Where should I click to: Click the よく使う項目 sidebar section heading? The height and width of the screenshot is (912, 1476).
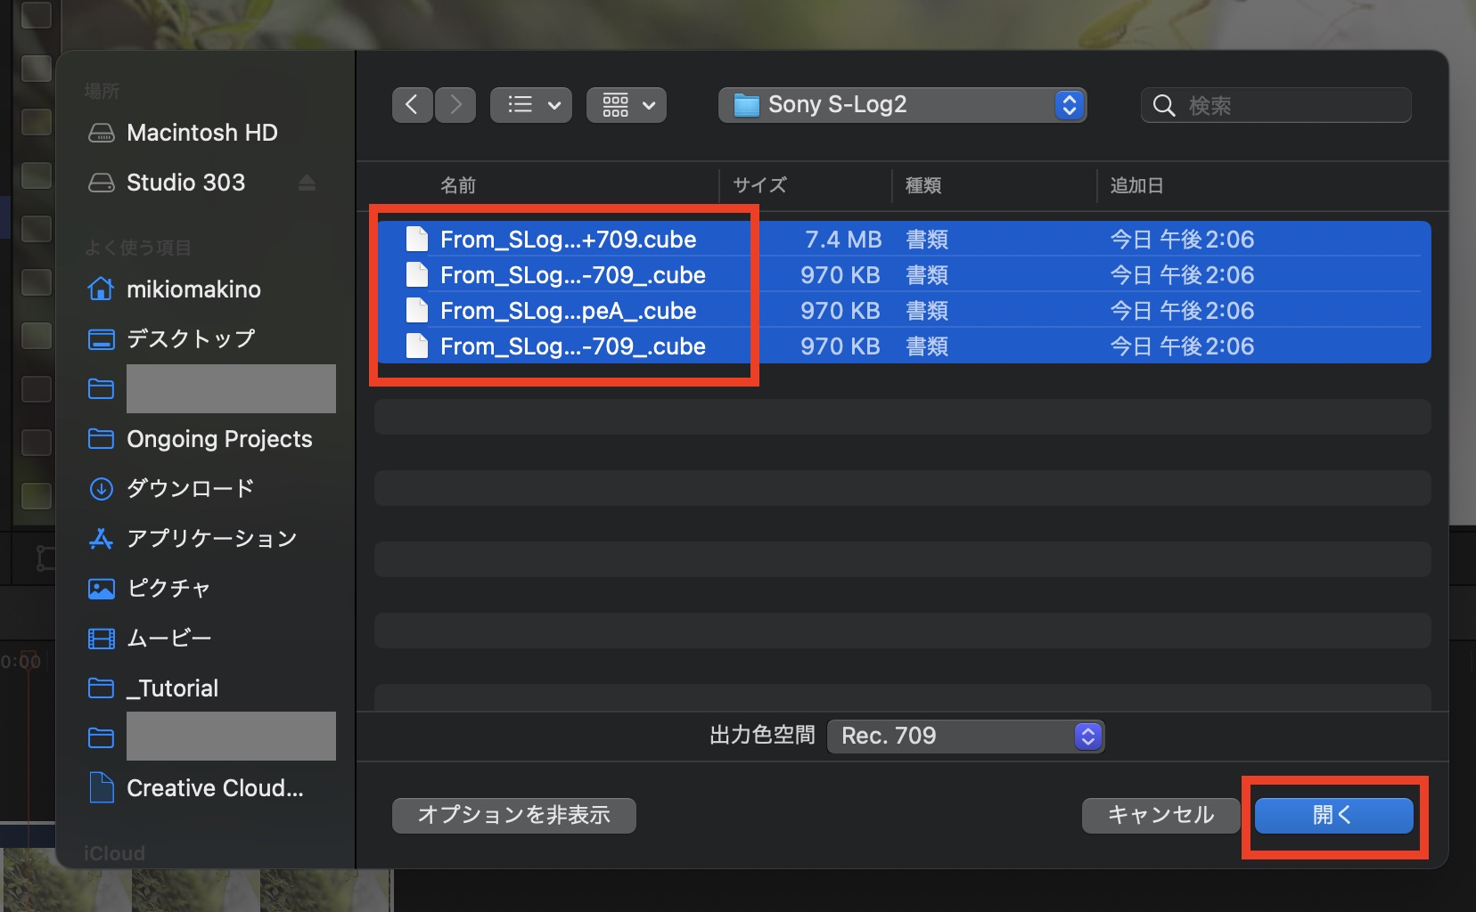pyautogui.click(x=138, y=248)
